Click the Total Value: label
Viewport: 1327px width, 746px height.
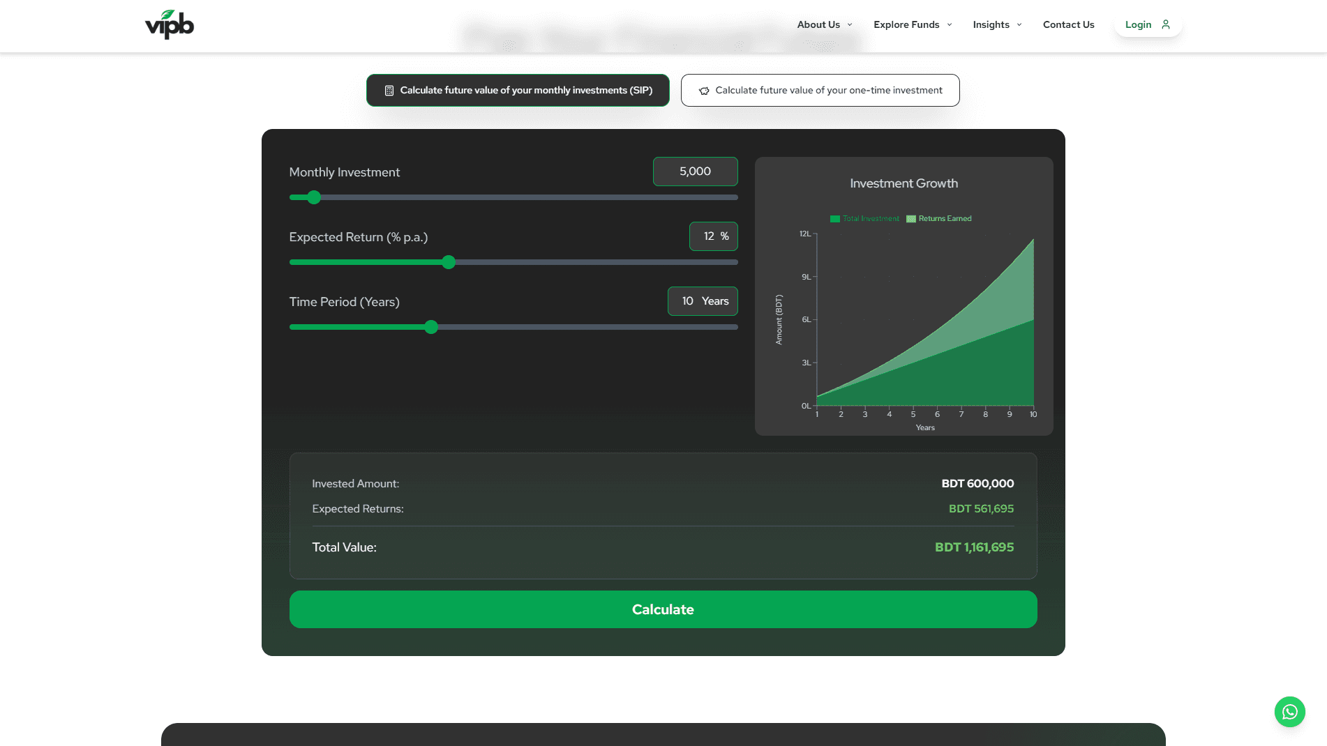click(x=344, y=547)
